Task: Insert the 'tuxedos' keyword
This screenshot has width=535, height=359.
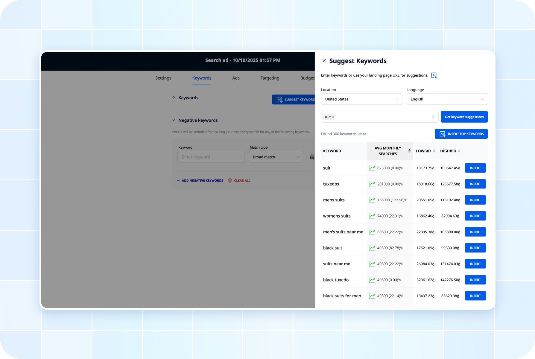Action: (475, 184)
